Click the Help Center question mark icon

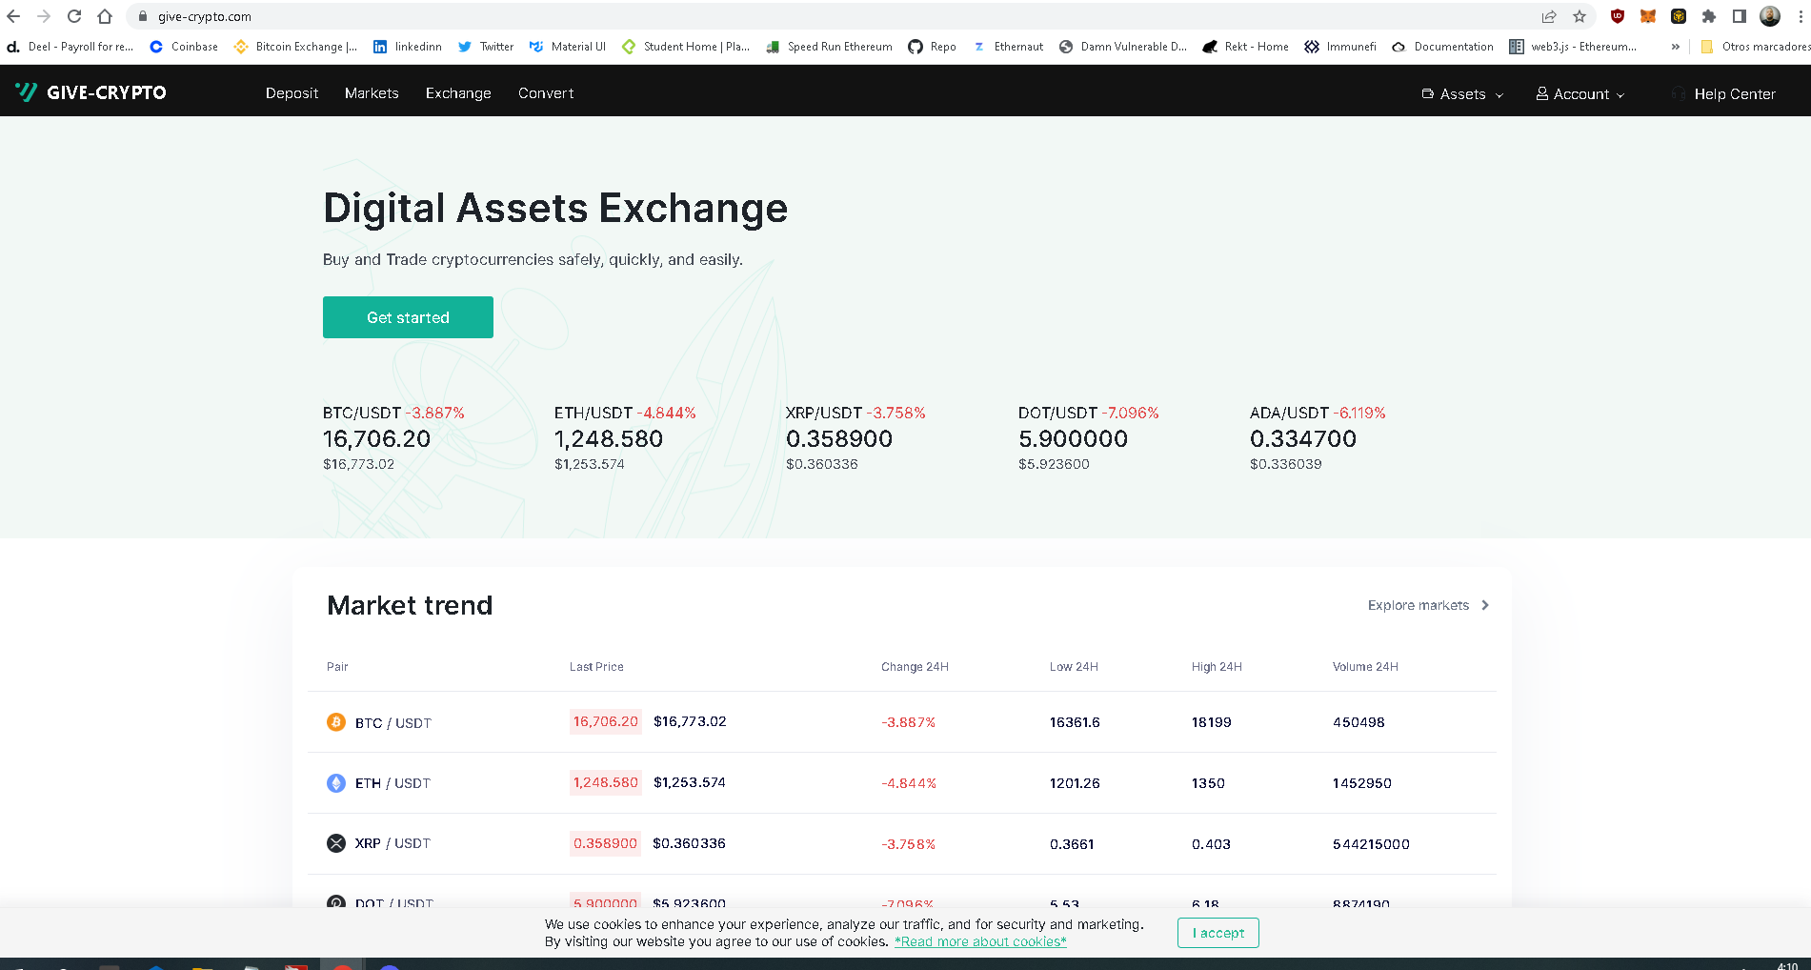coord(1677,93)
